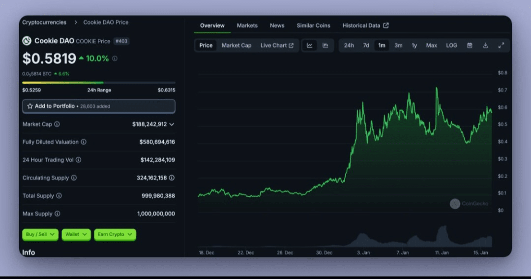Viewport: 531px width, 279px height.
Task: Switch chart to Market Cap mode
Action: pos(236,45)
